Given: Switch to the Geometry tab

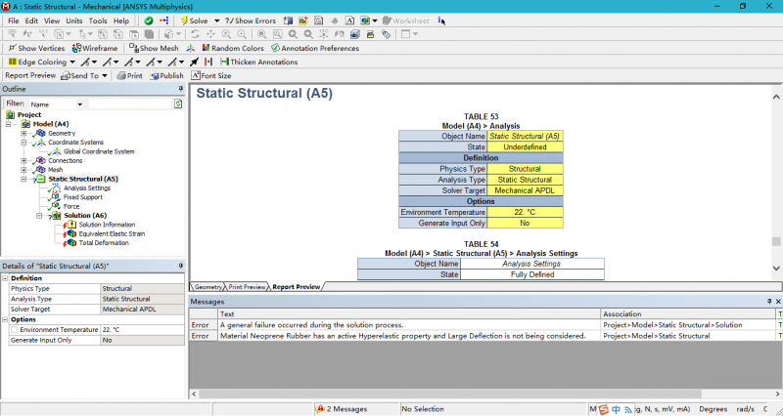Looking at the screenshot, I should [x=208, y=287].
